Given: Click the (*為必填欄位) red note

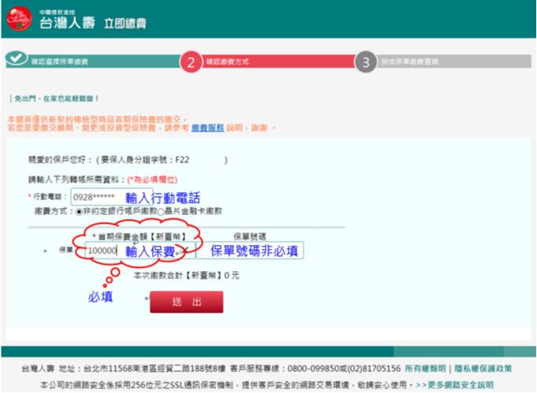Looking at the screenshot, I should [152, 180].
